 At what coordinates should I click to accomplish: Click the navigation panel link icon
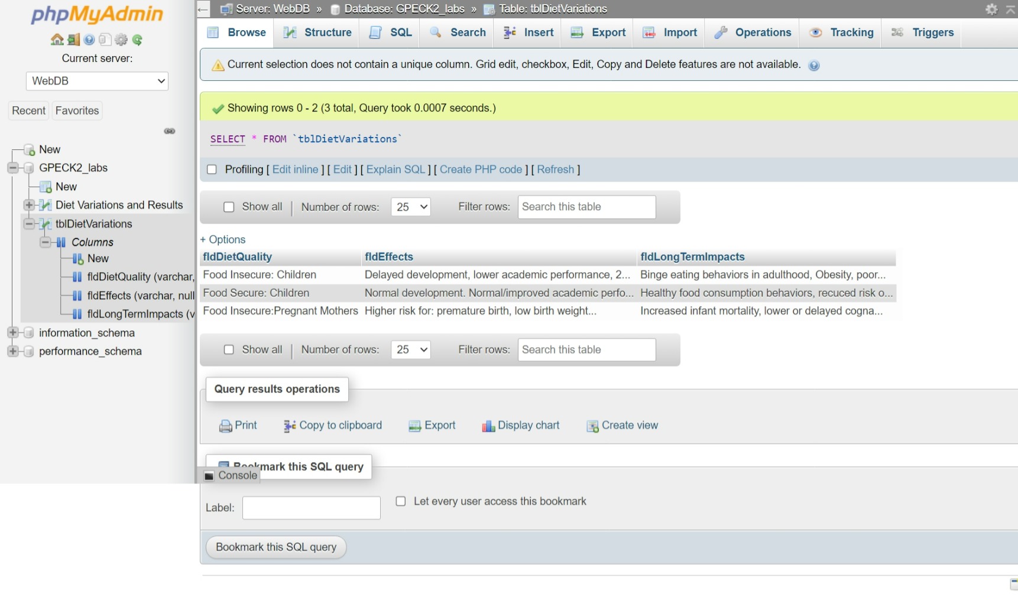170,131
